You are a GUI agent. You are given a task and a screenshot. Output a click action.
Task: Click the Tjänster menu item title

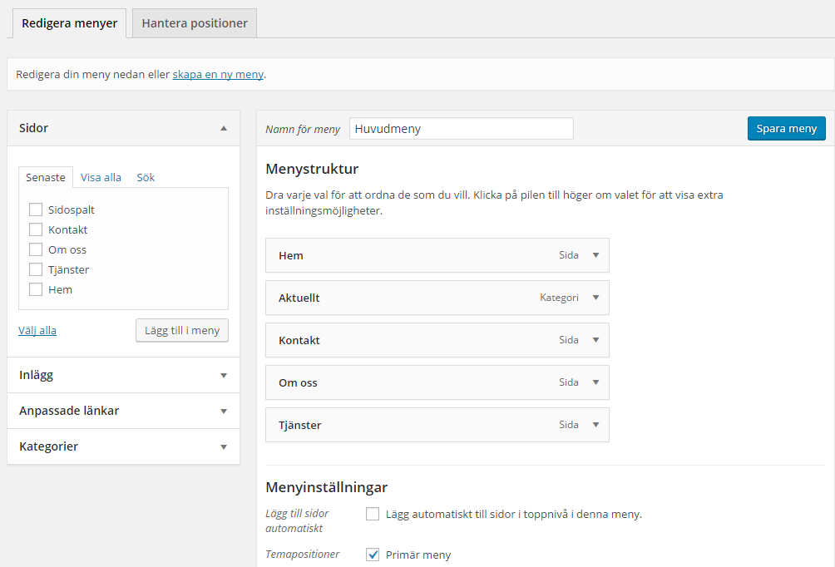point(299,425)
